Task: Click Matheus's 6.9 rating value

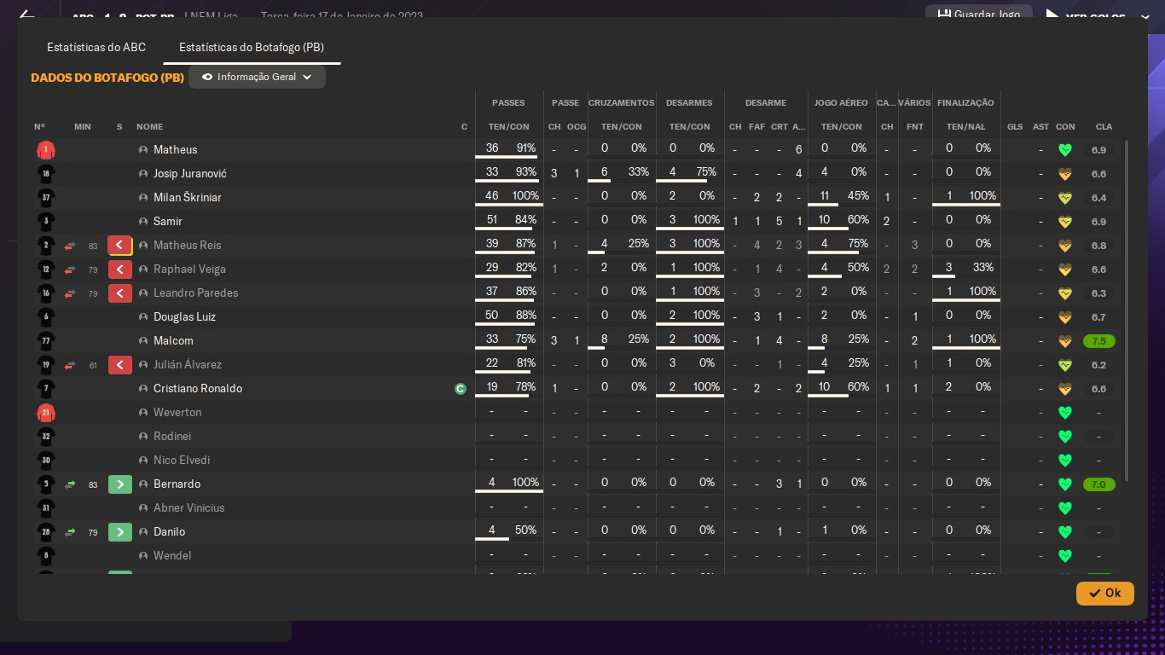Action: pyautogui.click(x=1098, y=150)
